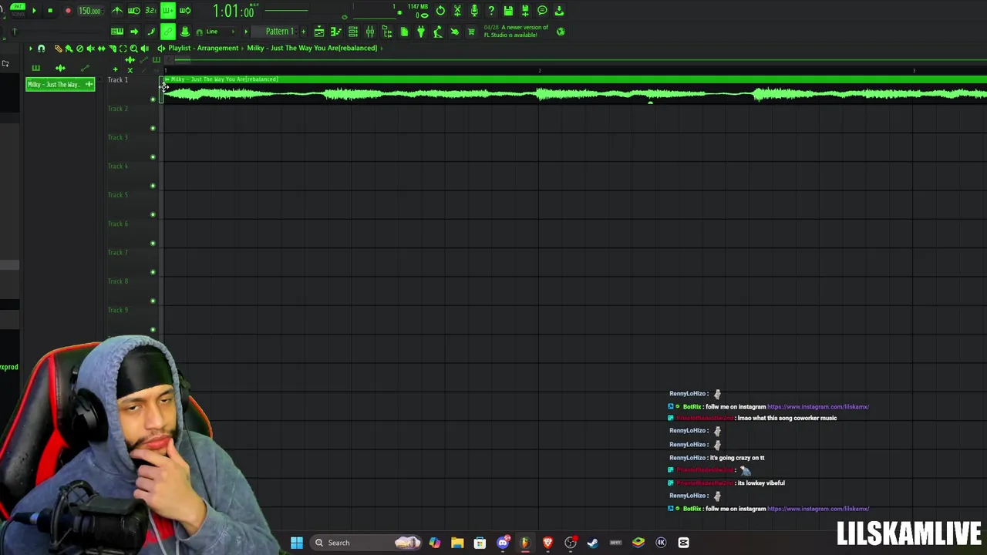Open the plugin picker plug icon
987x555 pixels.
421,32
